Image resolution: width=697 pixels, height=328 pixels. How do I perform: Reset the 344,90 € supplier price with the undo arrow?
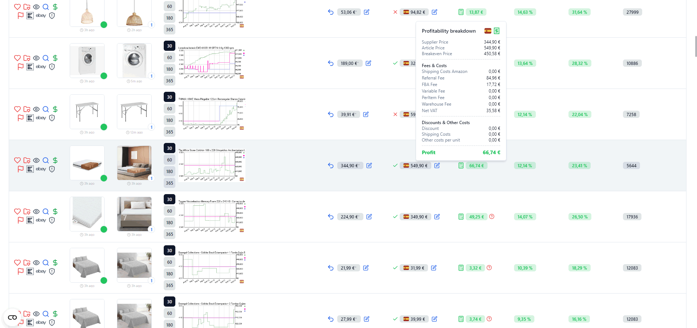(x=331, y=165)
